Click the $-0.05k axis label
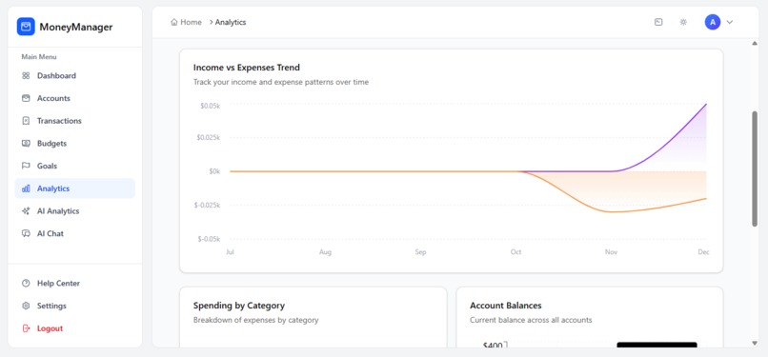The width and height of the screenshot is (768, 357). 209,239
